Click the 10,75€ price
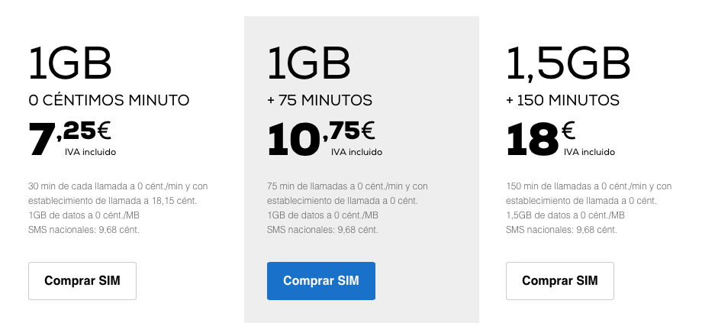The image size is (702, 336). click(x=321, y=138)
